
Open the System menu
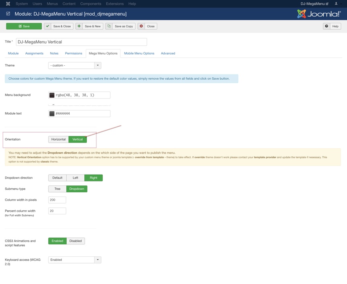point(22,4)
